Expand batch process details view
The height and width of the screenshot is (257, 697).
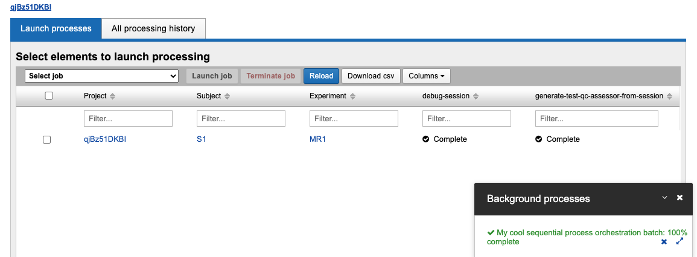point(679,241)
